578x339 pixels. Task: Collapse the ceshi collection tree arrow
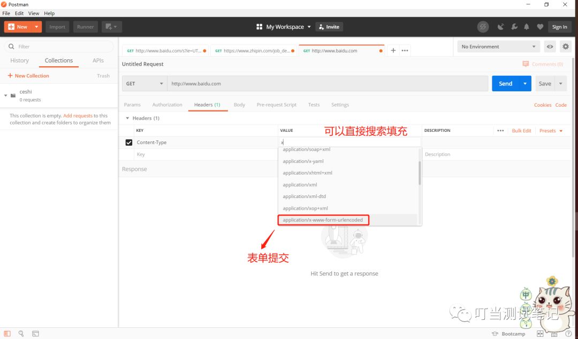pos(5,96)
